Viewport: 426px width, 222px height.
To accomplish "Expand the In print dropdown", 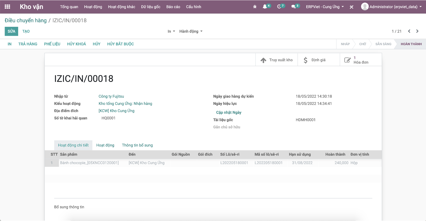I will [171, 31].
